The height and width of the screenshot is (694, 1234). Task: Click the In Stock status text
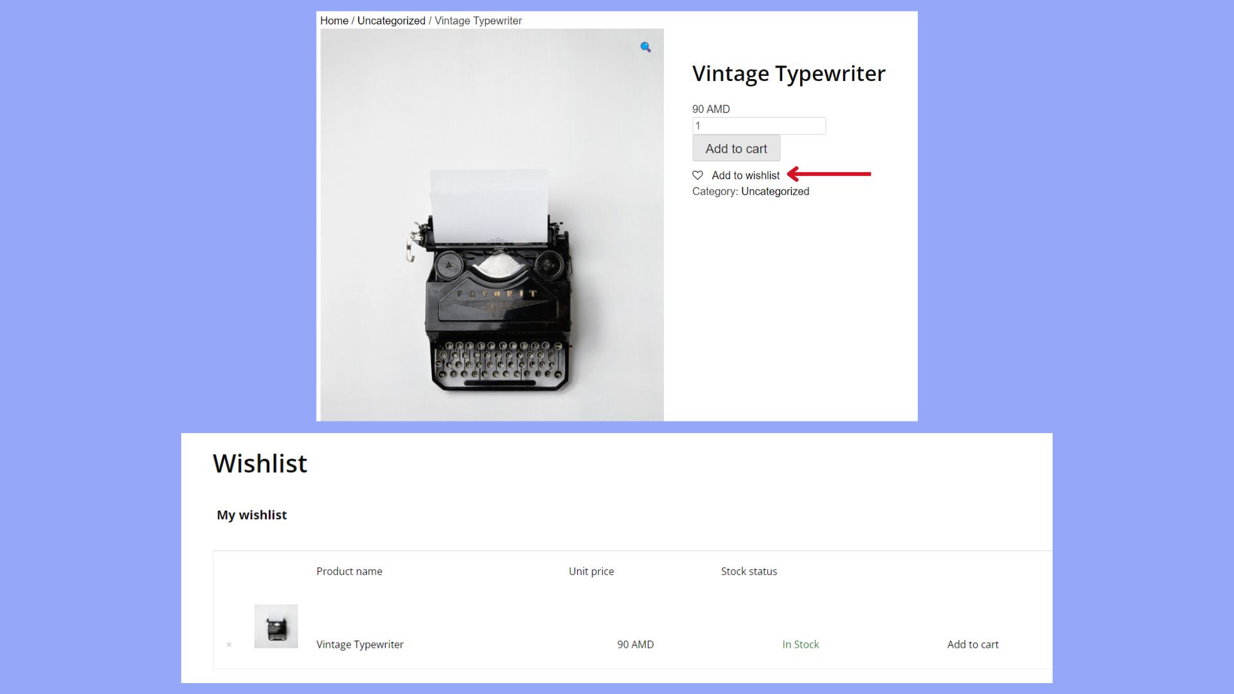(x=800, y=645)
